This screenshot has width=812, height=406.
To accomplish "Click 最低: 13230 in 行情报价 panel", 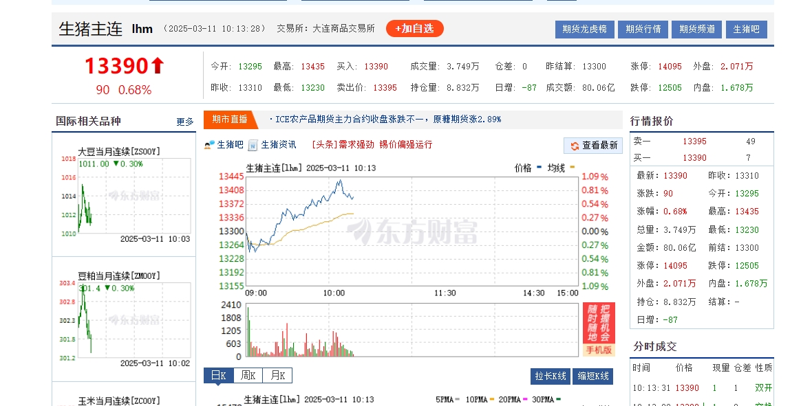I will (734, 229).
